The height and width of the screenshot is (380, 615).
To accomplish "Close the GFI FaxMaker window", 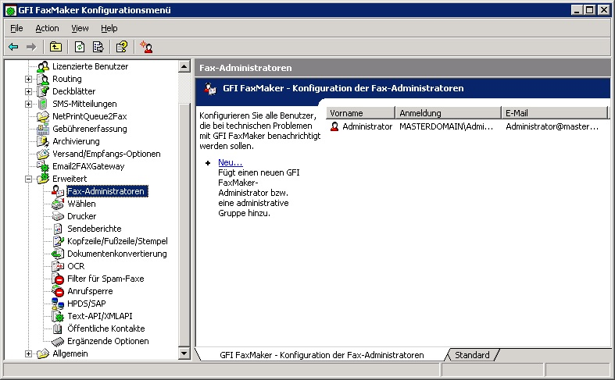I will 603,10.
